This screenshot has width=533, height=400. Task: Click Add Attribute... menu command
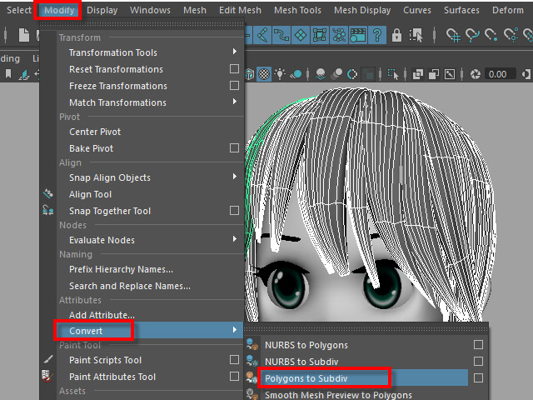[x=102, y=315]
